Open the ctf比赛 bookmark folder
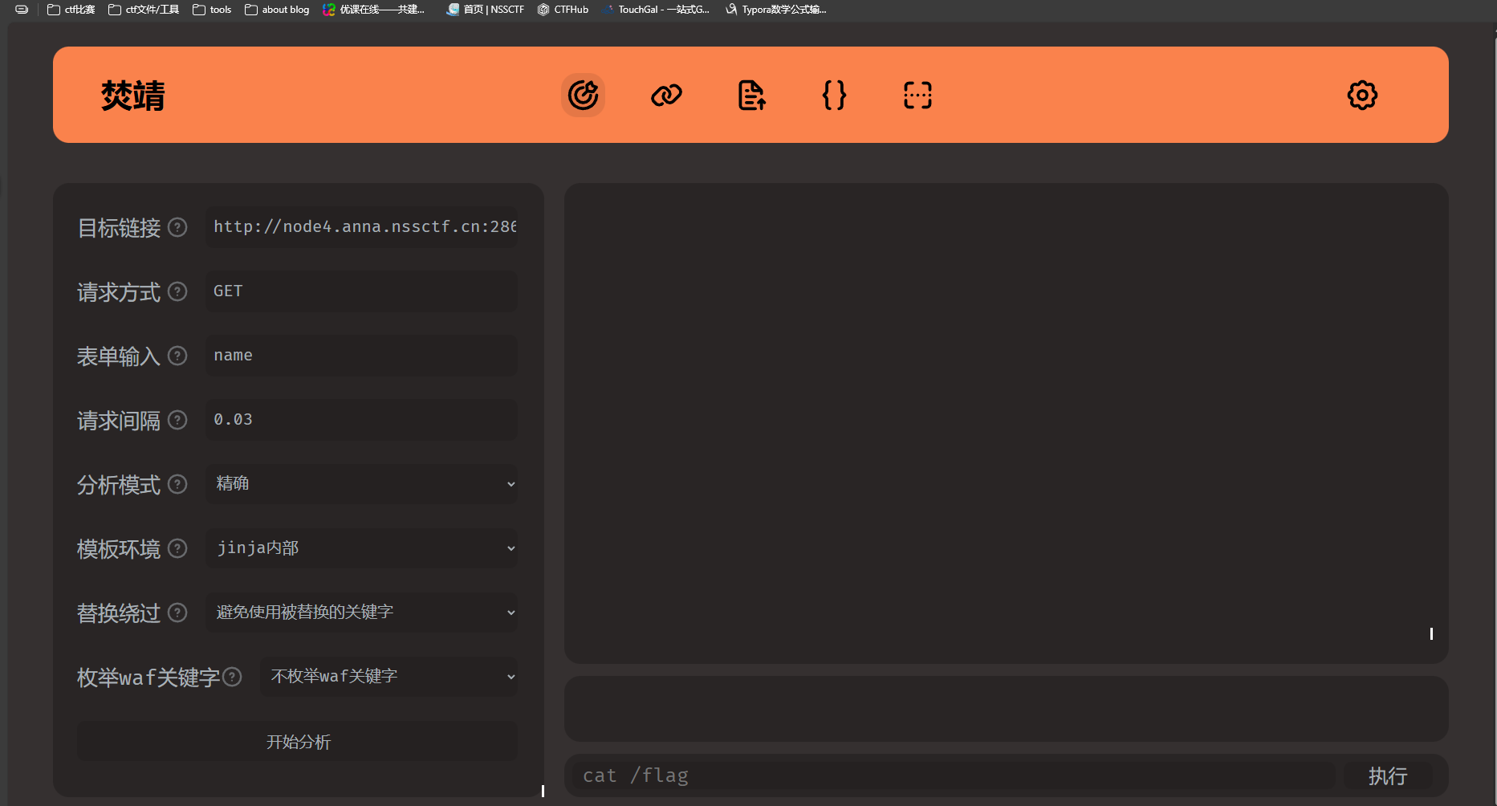 point(71,10)
